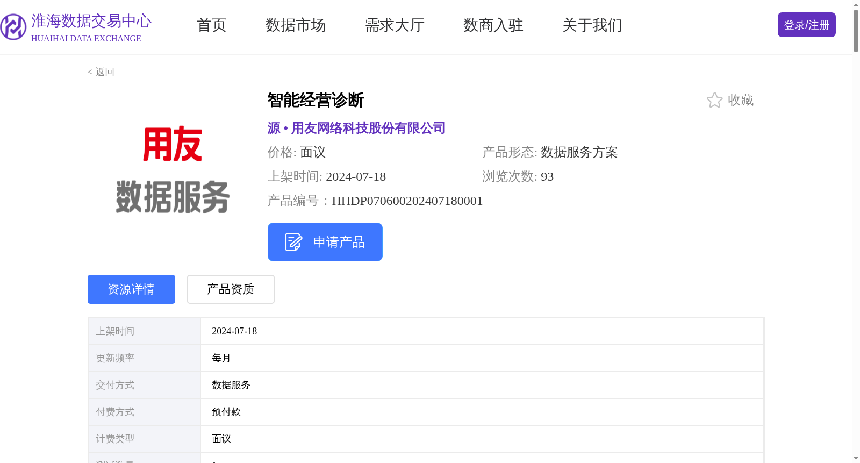Select 关于我们 in top navigation
This screenshot has height=463, width=860.
pyautogui.click(x=592, y=25)
